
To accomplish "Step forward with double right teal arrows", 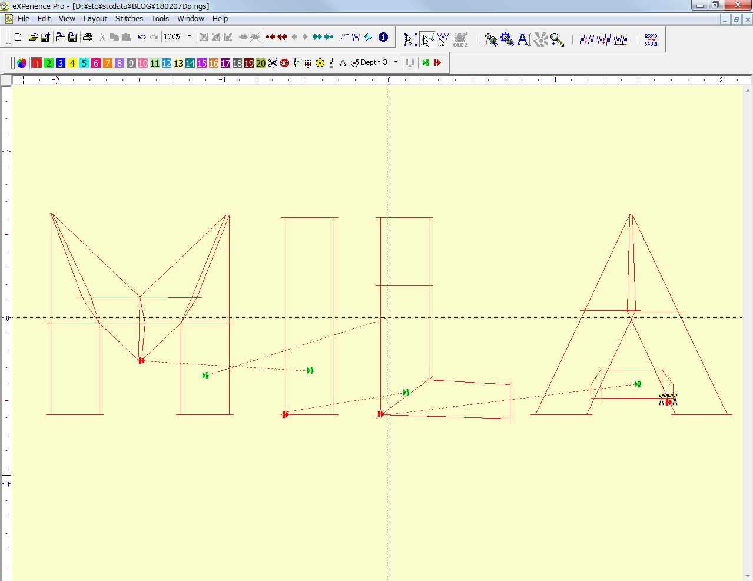I will [x=317, y=37].
